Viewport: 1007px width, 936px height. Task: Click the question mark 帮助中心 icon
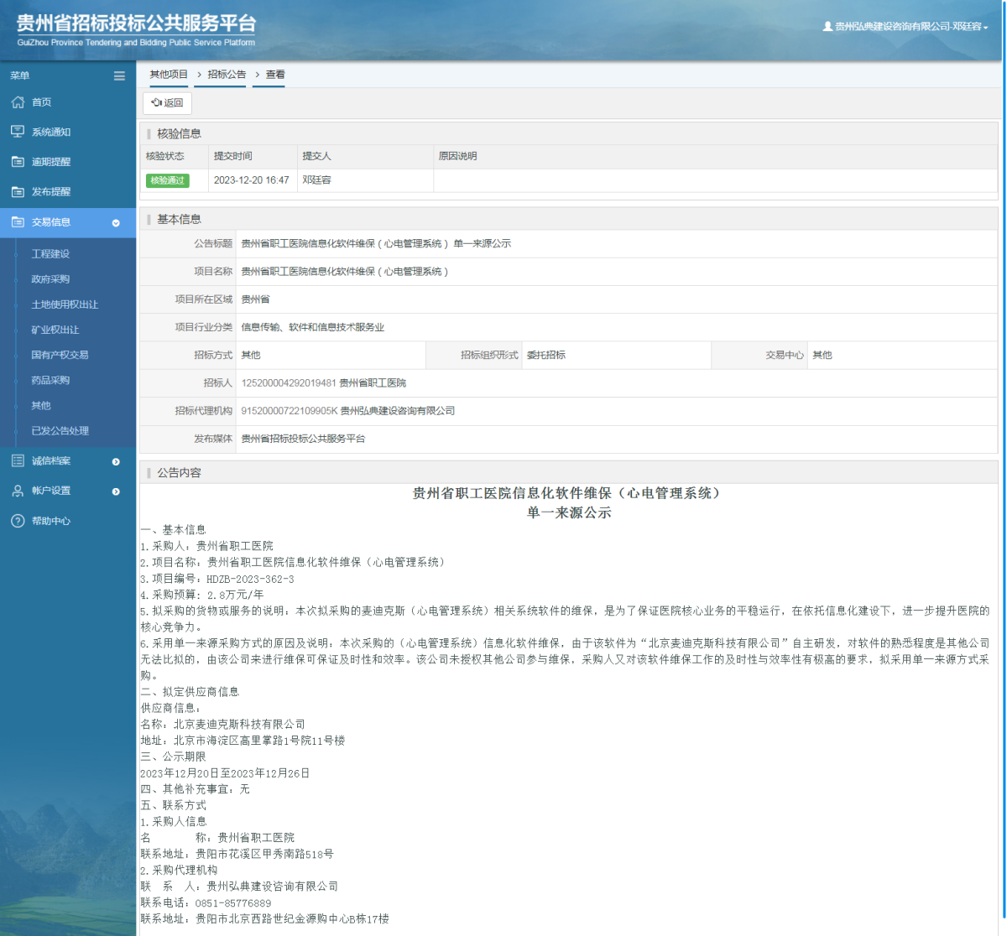click(18, 521)
